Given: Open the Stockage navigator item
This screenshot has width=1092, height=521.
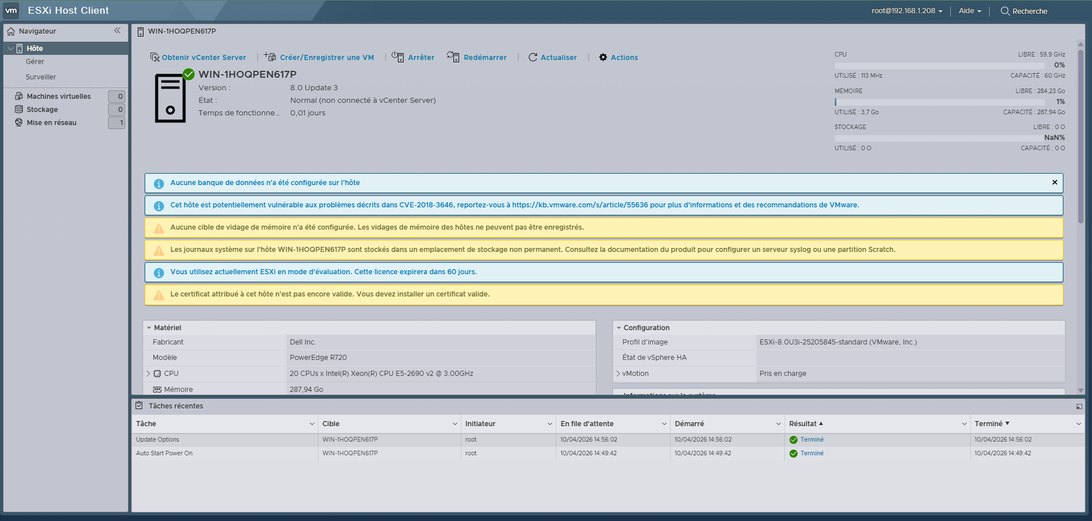Looking at the screenshot, I should pyautogui.click(x=42, y=110).
